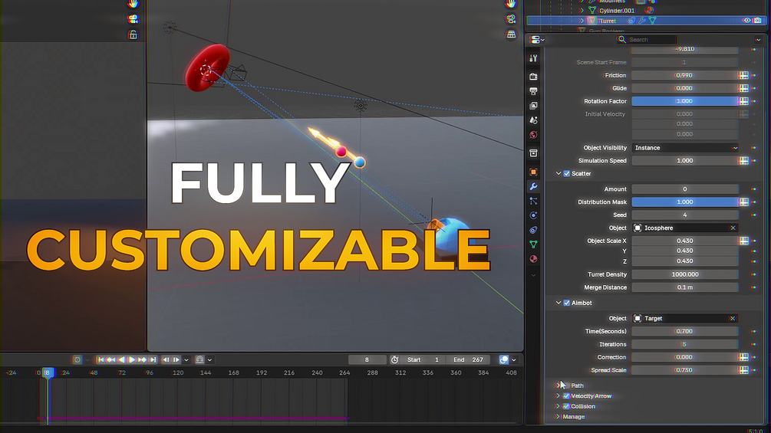771x433 pixels.
Task: Click the camera icon in left viewport
Action: (x=133, y=19)
